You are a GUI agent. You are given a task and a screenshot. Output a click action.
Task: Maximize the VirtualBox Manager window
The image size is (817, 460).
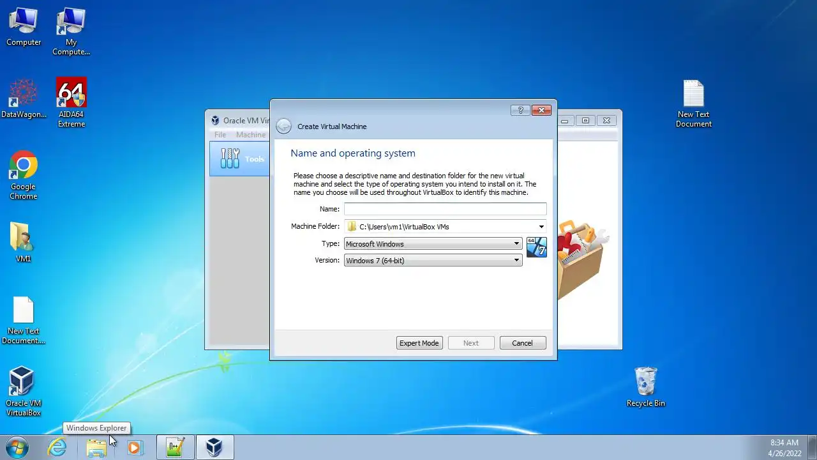point(585,120)
